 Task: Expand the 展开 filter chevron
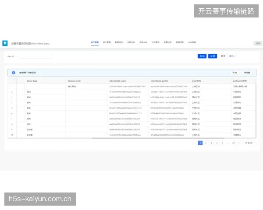click(x=232, y=56)
